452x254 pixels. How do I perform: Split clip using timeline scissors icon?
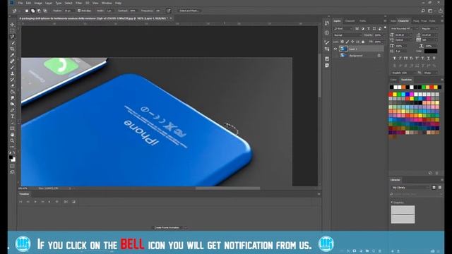tap(66, 202)
